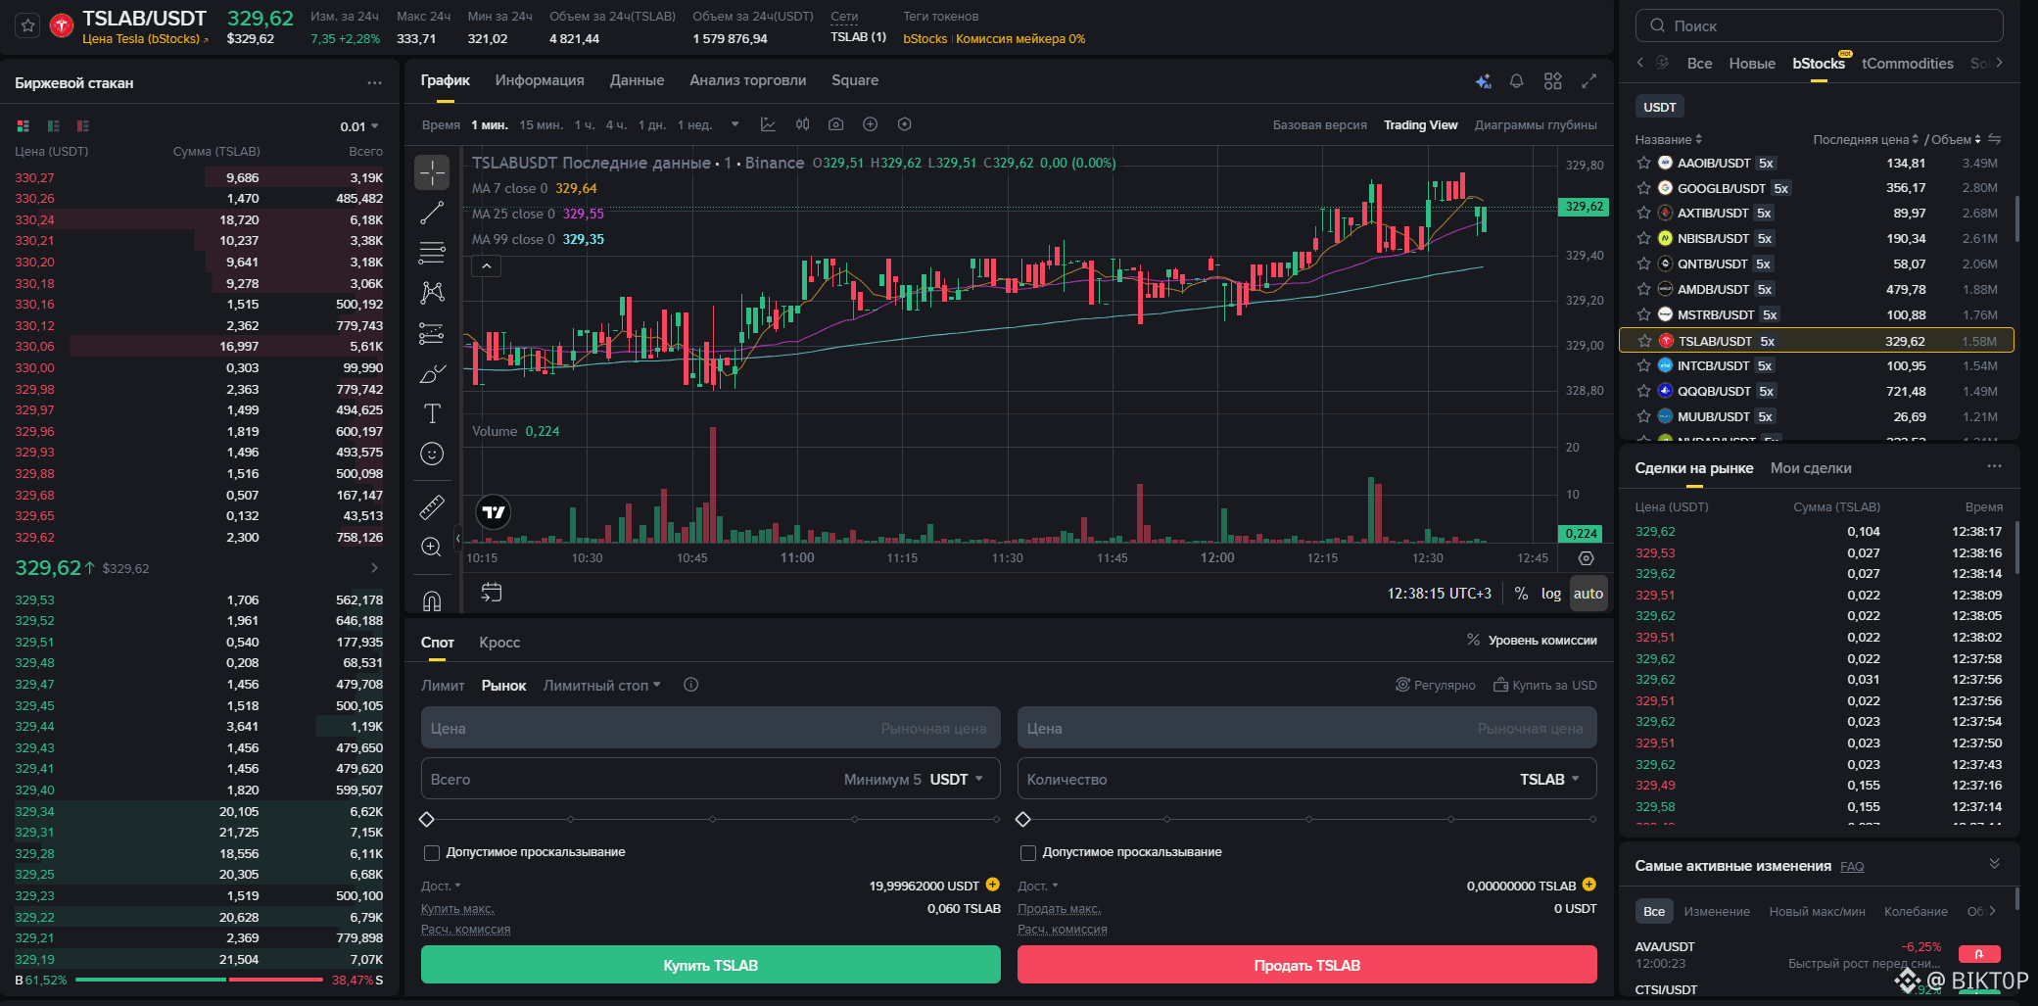This screenshot has width=2038, height=1006.
Task: Open the chart indicators menu
Action: [x=768, y=124]
